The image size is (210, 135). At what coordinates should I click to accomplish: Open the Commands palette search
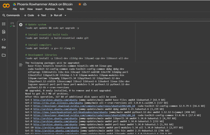[x=11, y=15]
